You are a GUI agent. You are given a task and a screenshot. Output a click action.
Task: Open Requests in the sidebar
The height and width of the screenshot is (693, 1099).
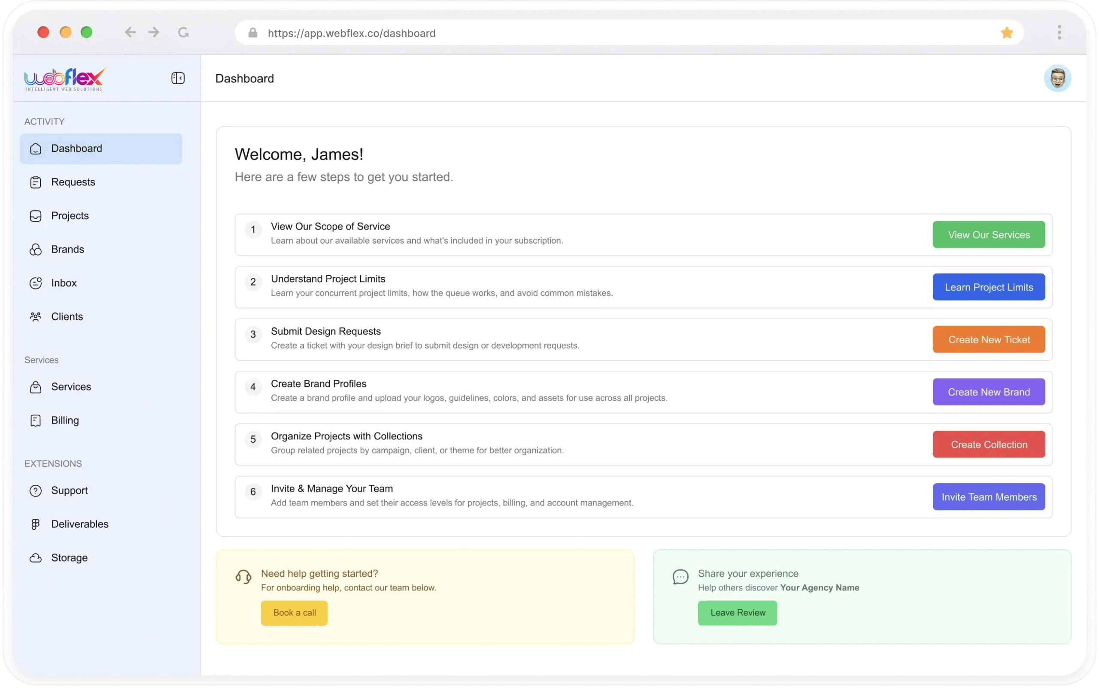[x=73, y=182]
